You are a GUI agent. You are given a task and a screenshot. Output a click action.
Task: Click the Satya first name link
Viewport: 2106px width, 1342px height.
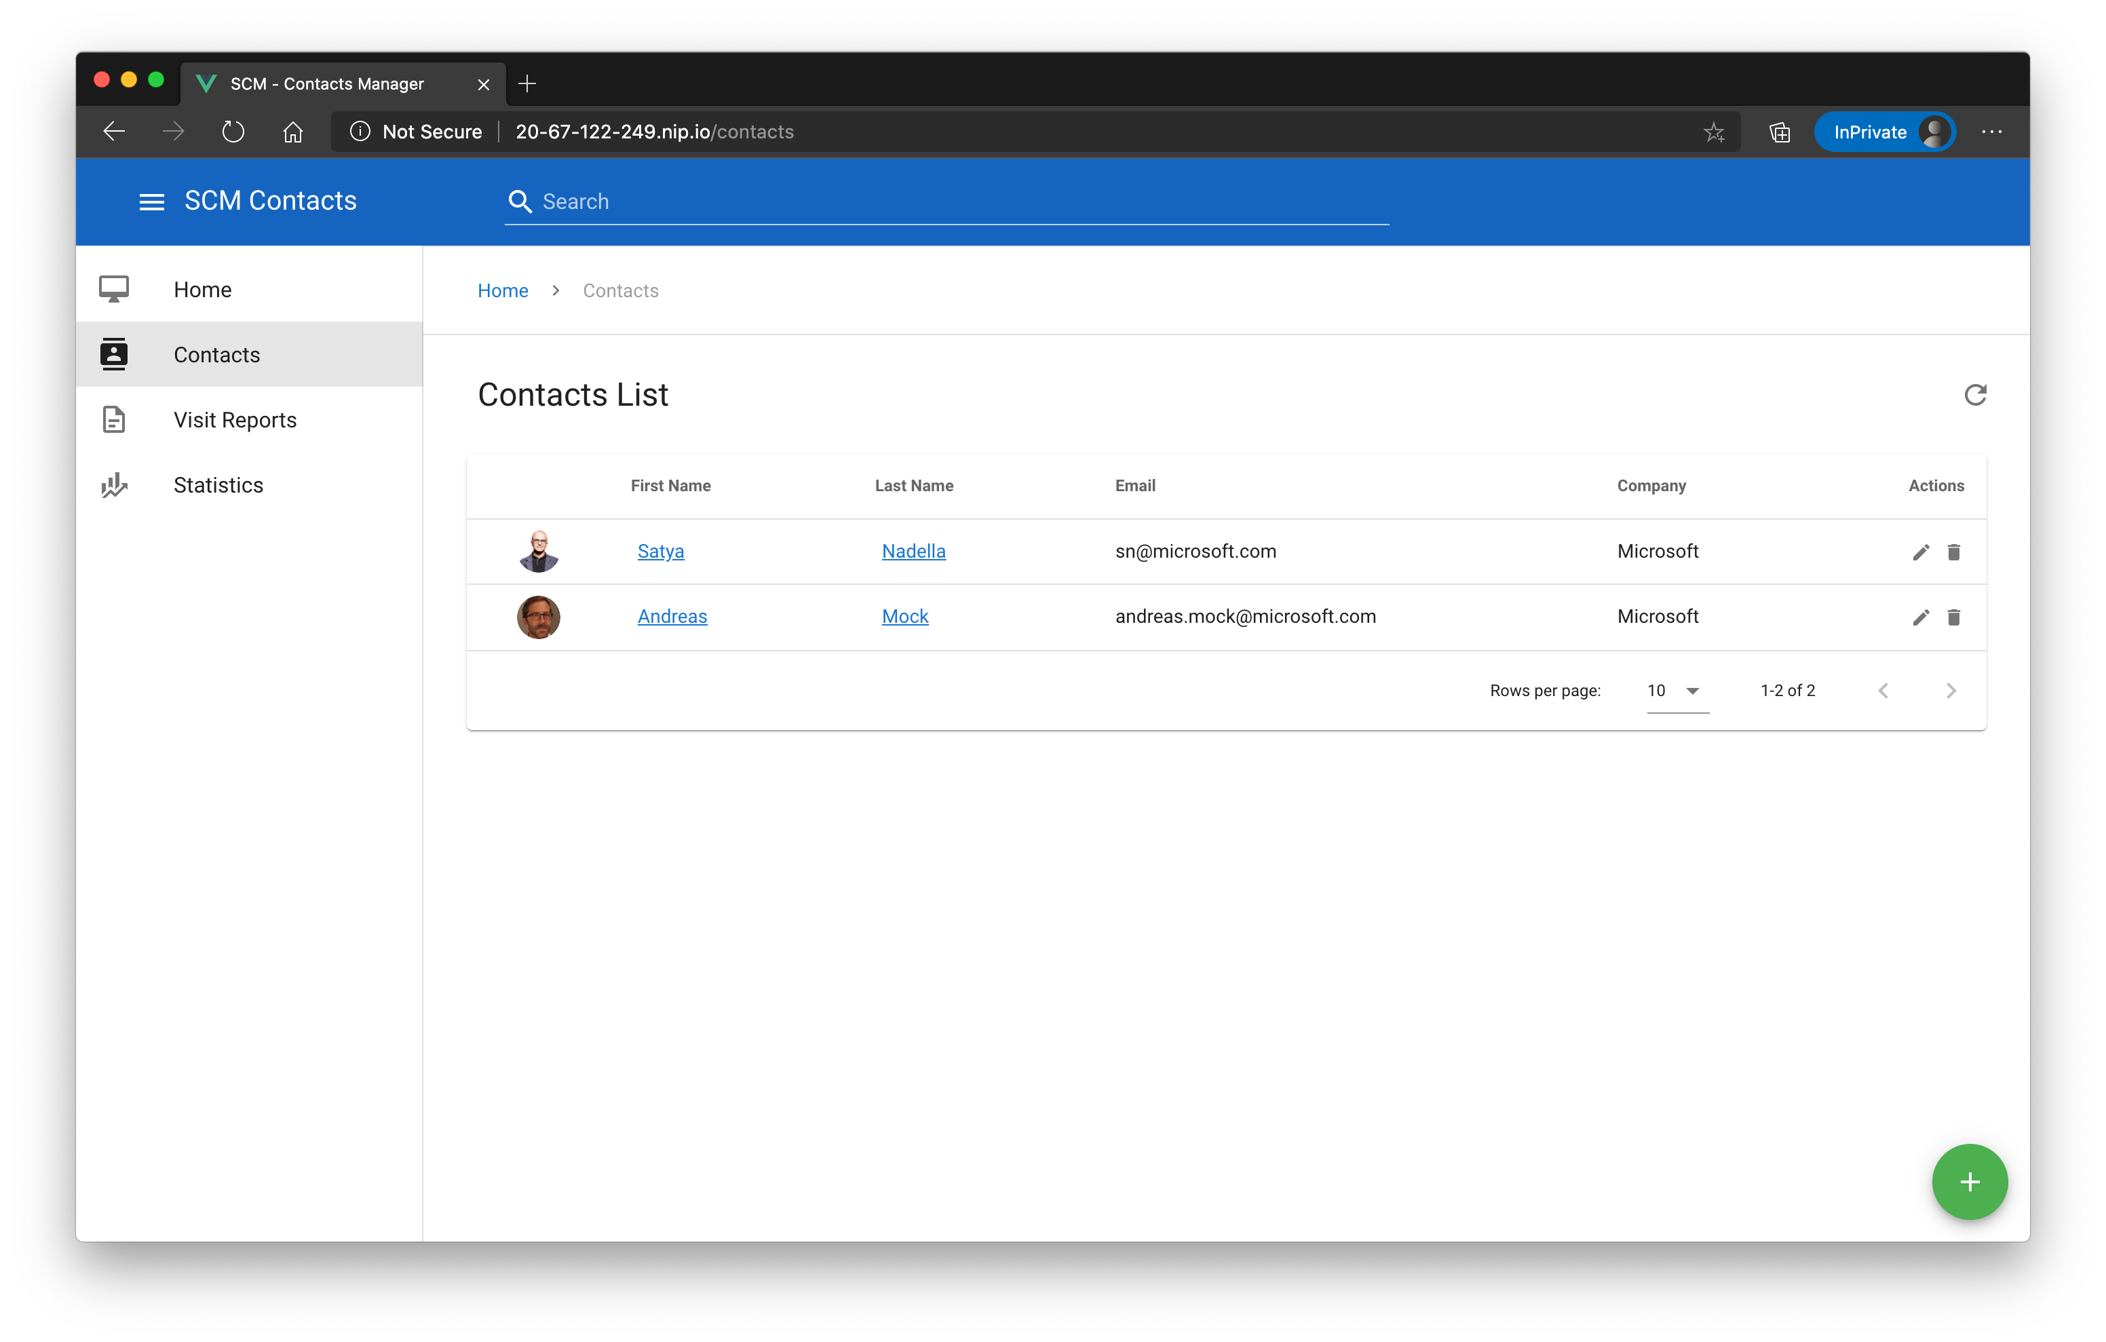point(660,551)
